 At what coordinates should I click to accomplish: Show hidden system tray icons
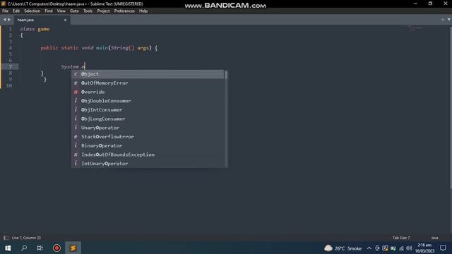(x=369, y=248)
